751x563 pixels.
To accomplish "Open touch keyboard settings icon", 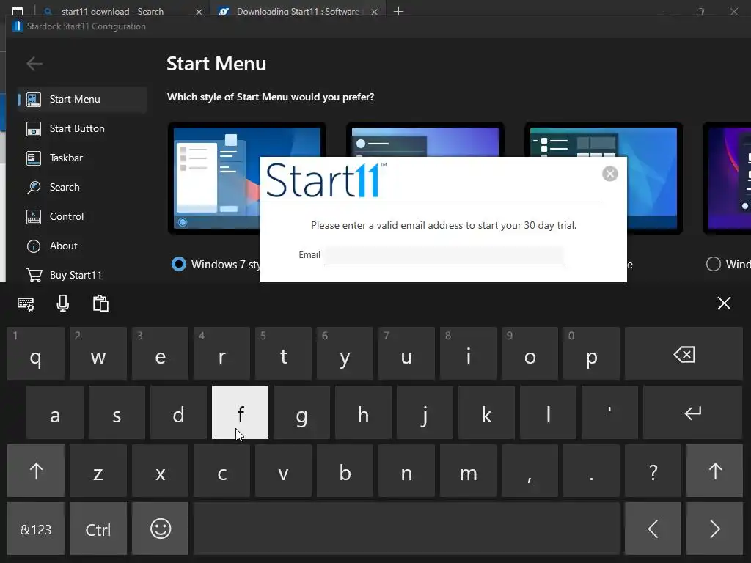I will (x=26, y=303).
